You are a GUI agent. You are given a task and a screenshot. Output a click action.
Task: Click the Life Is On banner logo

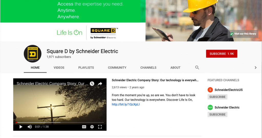[x=70, y=32]
